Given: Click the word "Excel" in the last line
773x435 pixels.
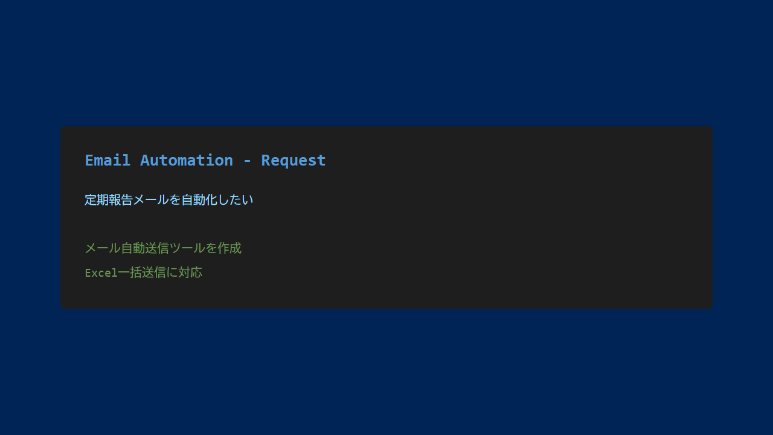Looking at the screenshot, I should click(x=101, y=273).
